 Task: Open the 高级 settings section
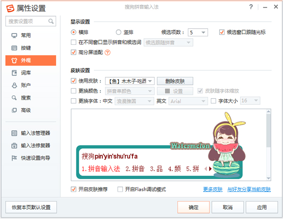click(31, 110)
